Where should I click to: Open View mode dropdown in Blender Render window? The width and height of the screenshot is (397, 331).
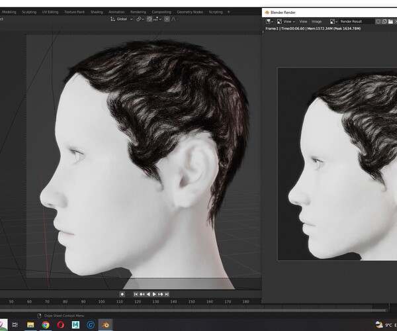[x=286, y=22]
